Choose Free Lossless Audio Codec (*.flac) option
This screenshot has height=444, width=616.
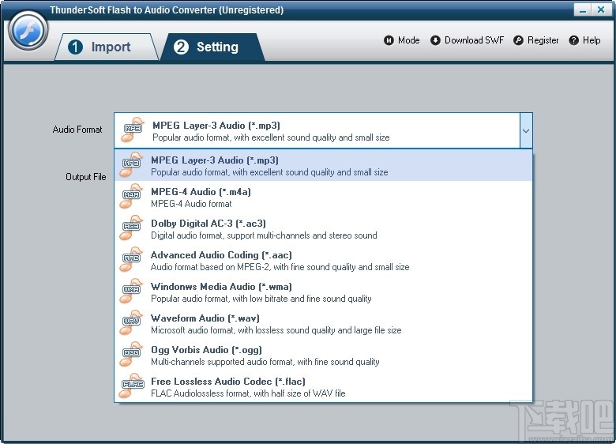tap(323, 386)
